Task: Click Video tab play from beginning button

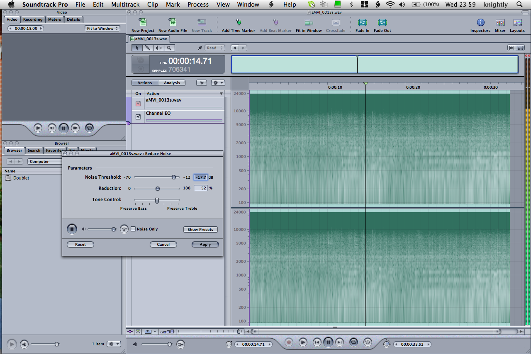Action: pyautogui.click(x=38, y=128)
